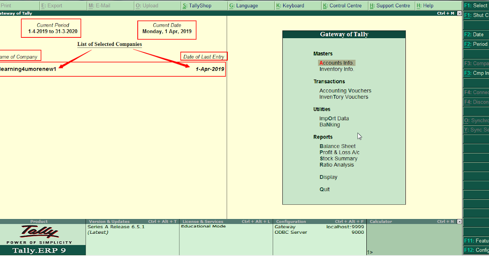The width and height of the screenshot is (489, 256).
Task: Open Import Data utility
Action: (x=334, y=118)
